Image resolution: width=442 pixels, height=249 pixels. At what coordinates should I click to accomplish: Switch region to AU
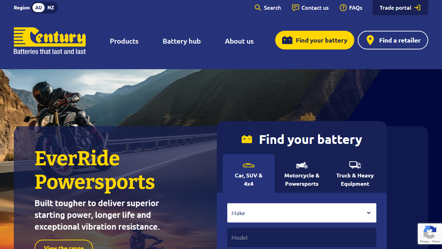pos(38,8)
